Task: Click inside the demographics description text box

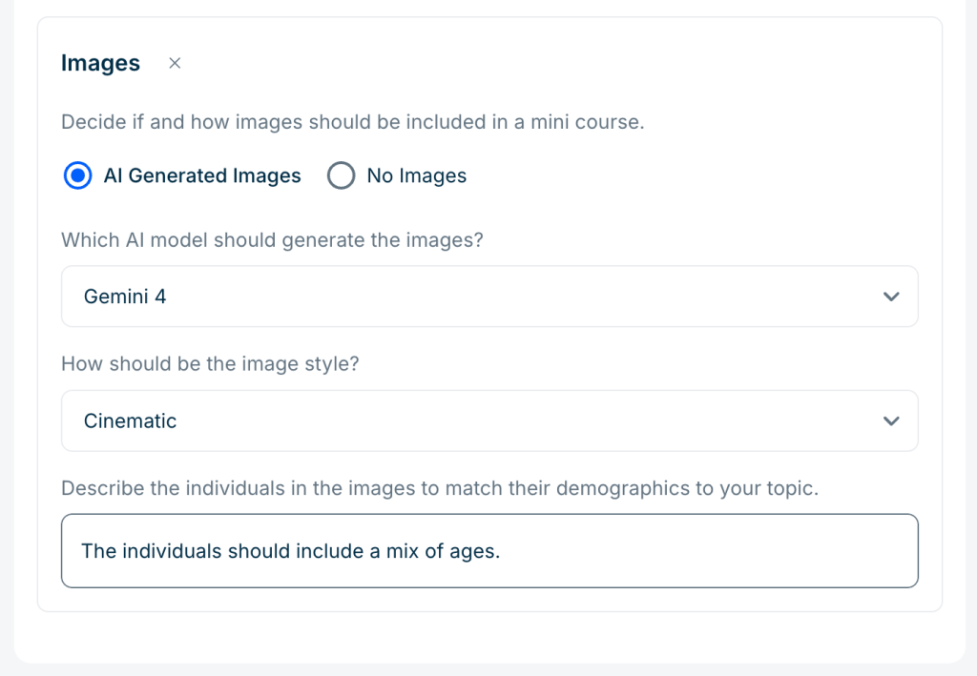Action: click(x=488, y=550)
